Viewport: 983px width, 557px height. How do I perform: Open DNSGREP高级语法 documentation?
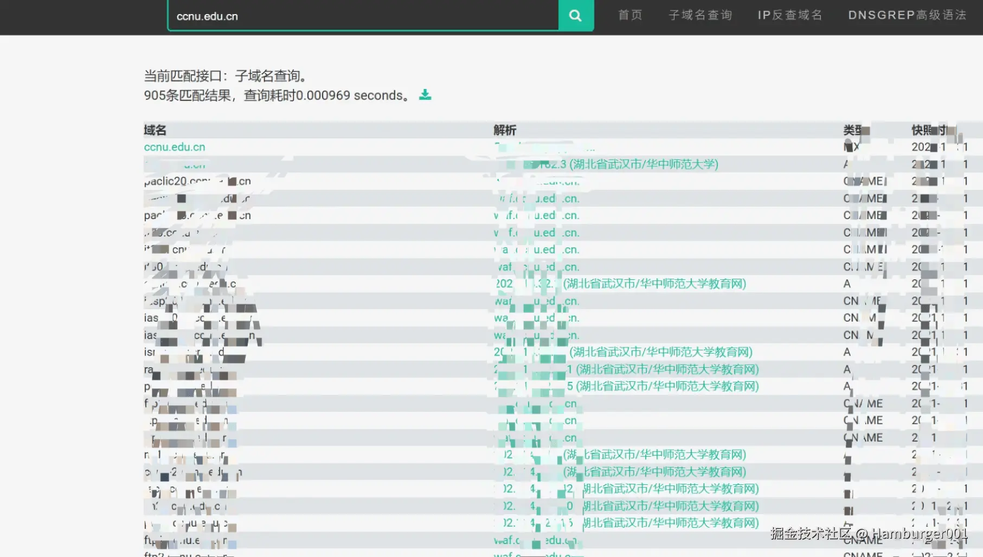tap(907, 15)
